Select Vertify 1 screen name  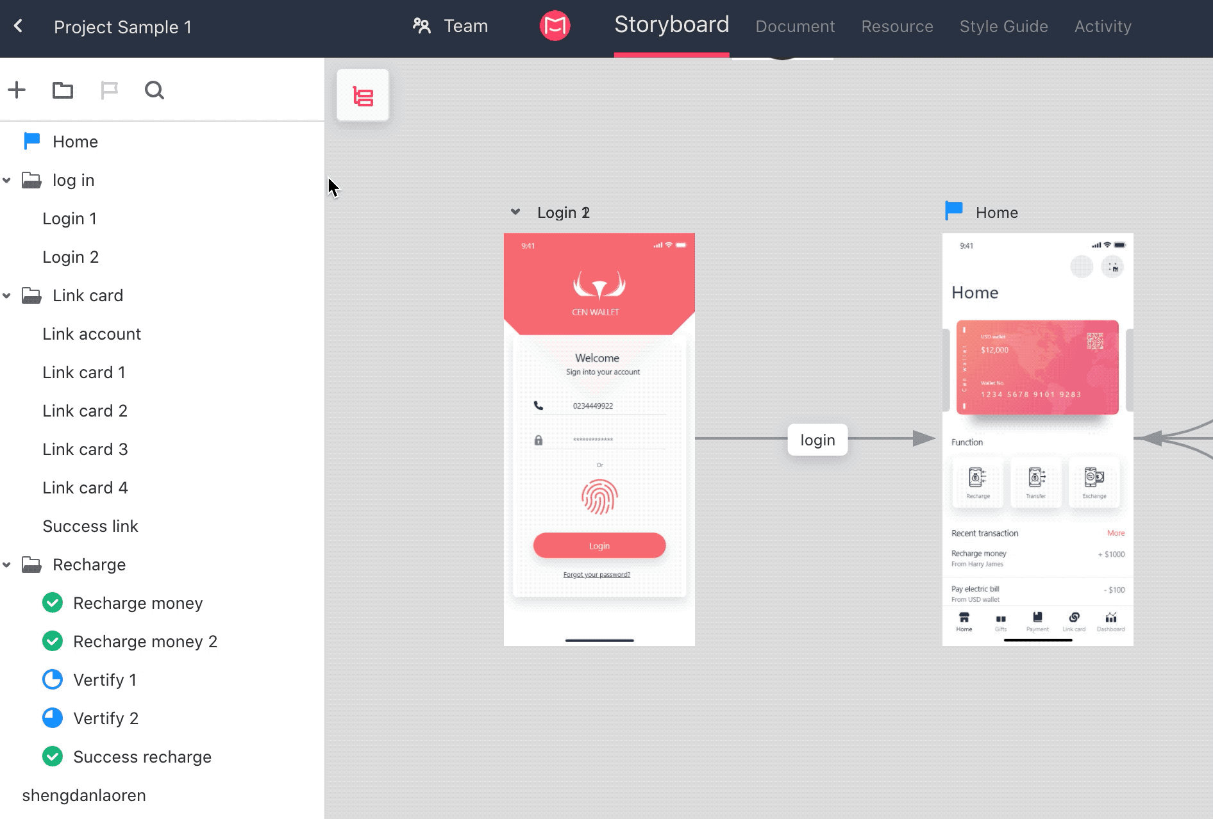[105, 680]
